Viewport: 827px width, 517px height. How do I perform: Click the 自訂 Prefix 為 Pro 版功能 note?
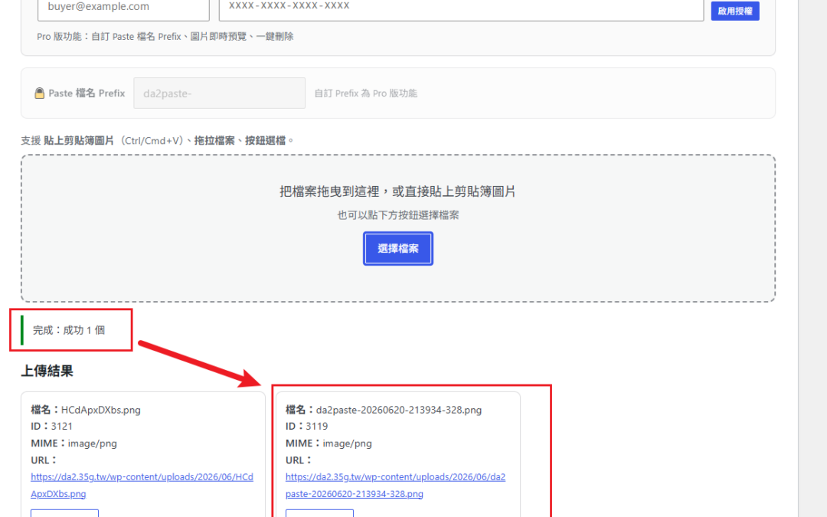[x=365, y=93]
